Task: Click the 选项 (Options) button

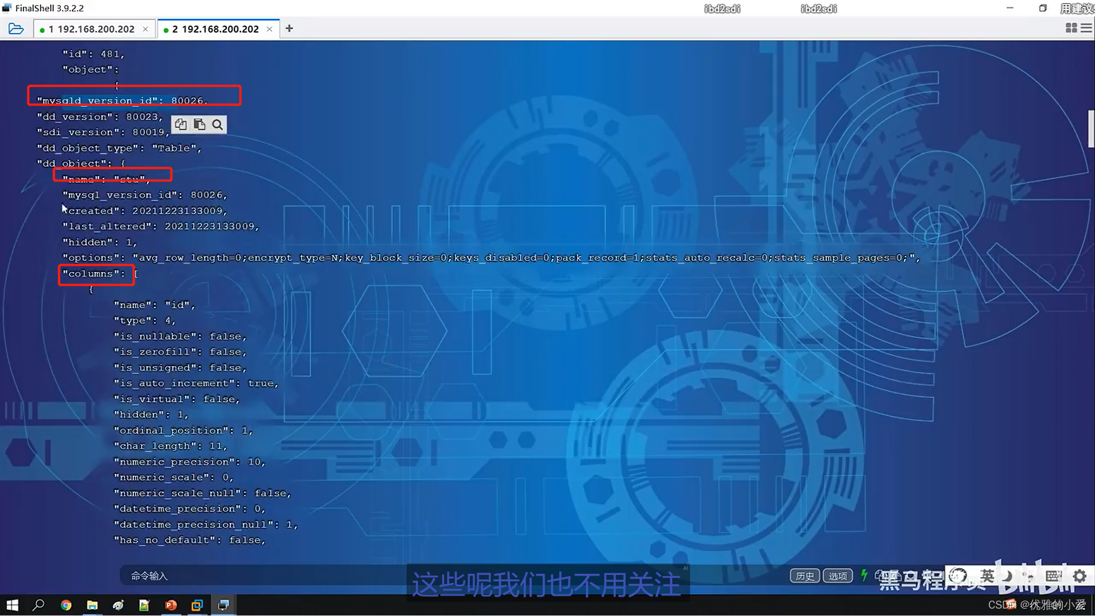Action: click(838, 576)
